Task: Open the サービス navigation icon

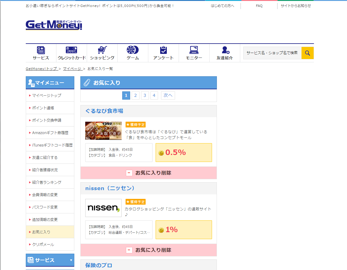Action: click(x=41, y=50)
